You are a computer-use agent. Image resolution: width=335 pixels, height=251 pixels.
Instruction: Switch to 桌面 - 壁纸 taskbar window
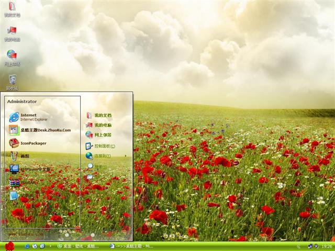coord(78,246)
